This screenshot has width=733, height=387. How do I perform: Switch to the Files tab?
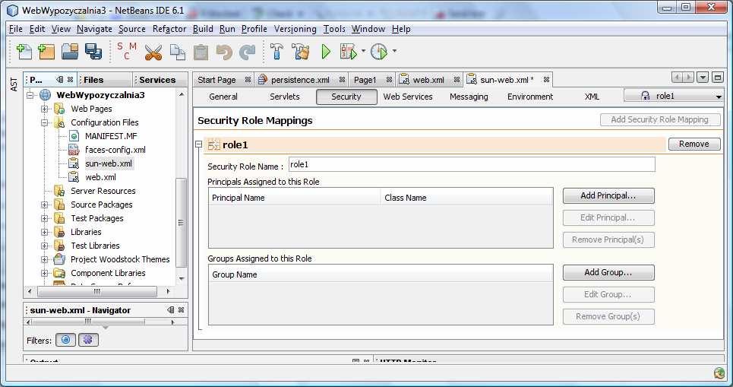pyautogui.click(x=105, y=80)
